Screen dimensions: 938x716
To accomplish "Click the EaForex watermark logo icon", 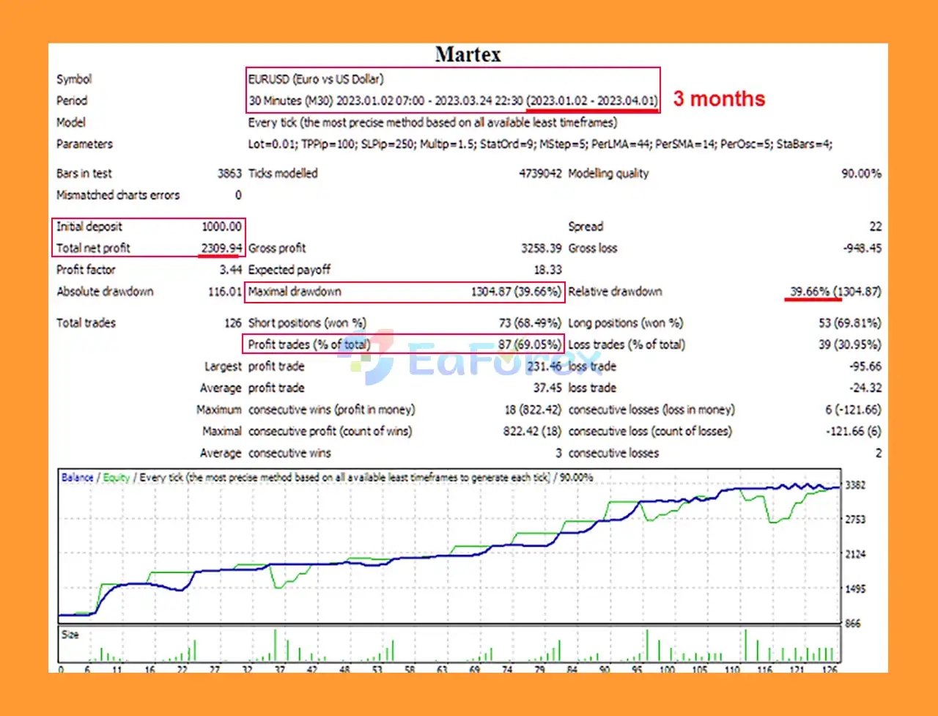I will click(366, 357).
